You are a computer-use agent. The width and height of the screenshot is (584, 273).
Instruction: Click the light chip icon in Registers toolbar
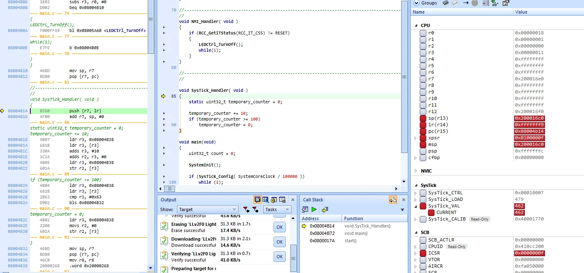455,3
